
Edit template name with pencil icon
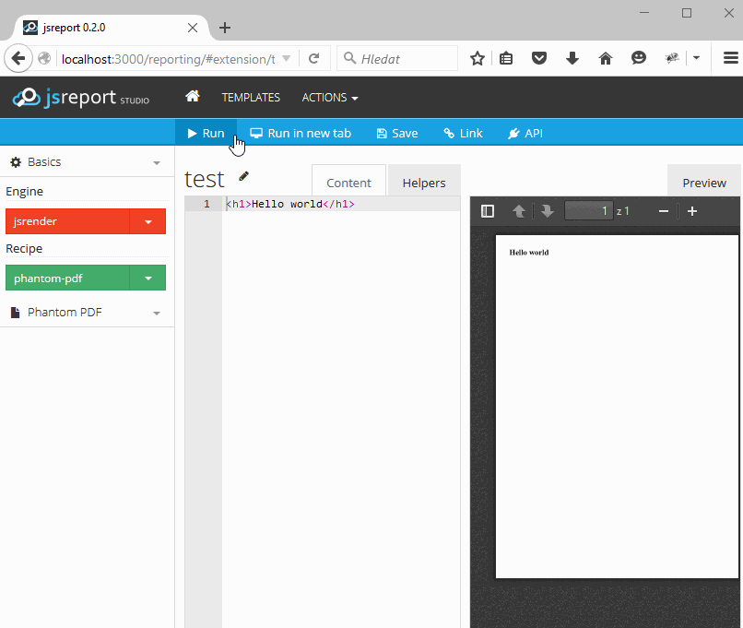(x=243, y=176)
